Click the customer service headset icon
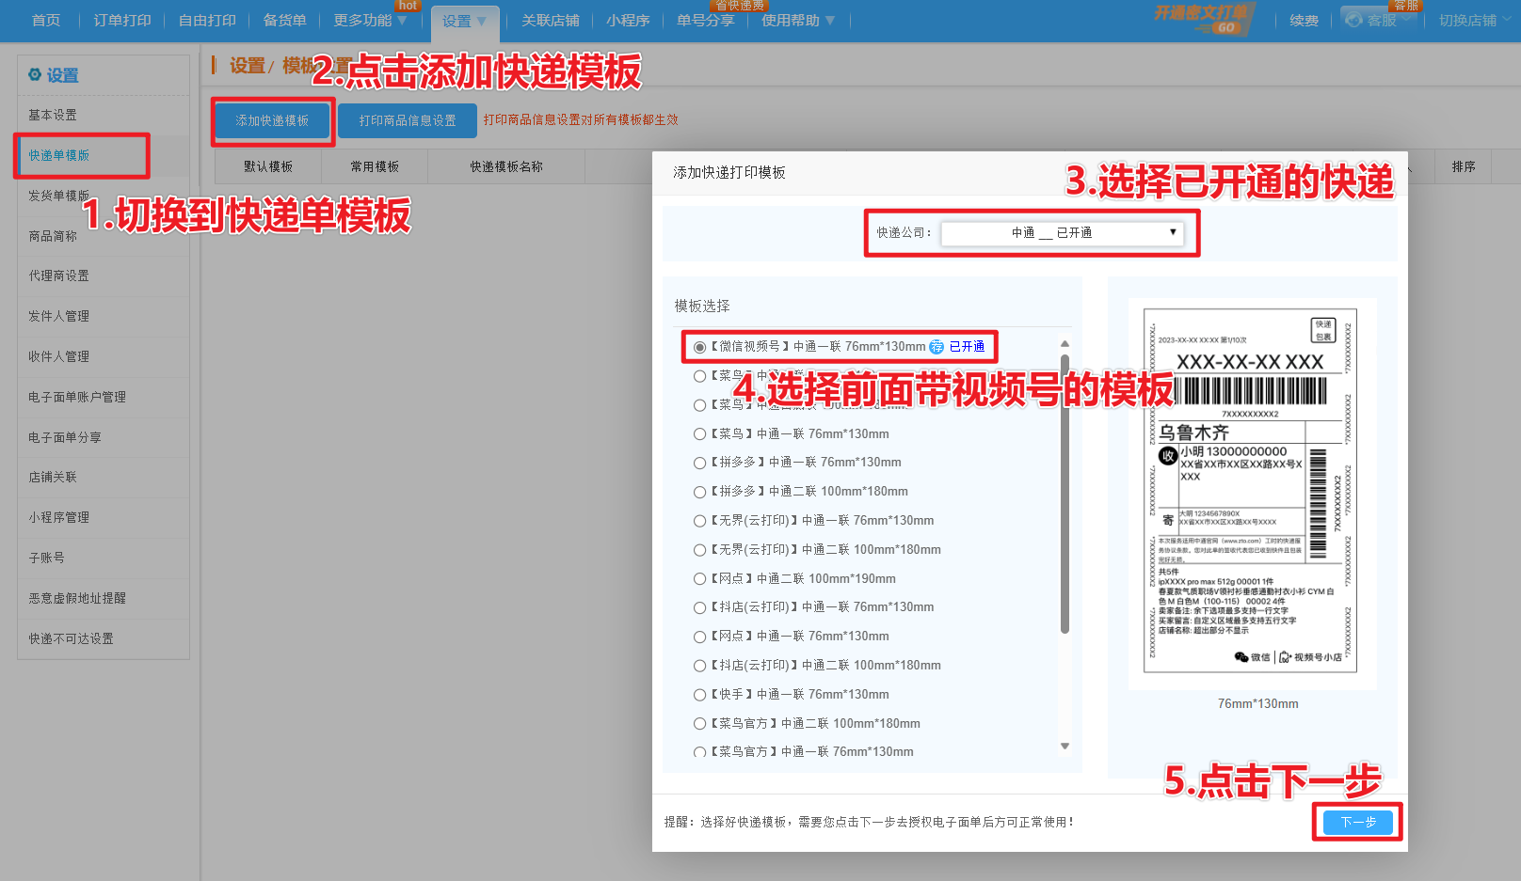 coord(1353,20)
